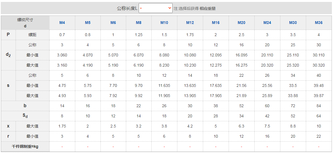
Task: Click the 相应重量 bold note text
Action: tap(207, 8)
